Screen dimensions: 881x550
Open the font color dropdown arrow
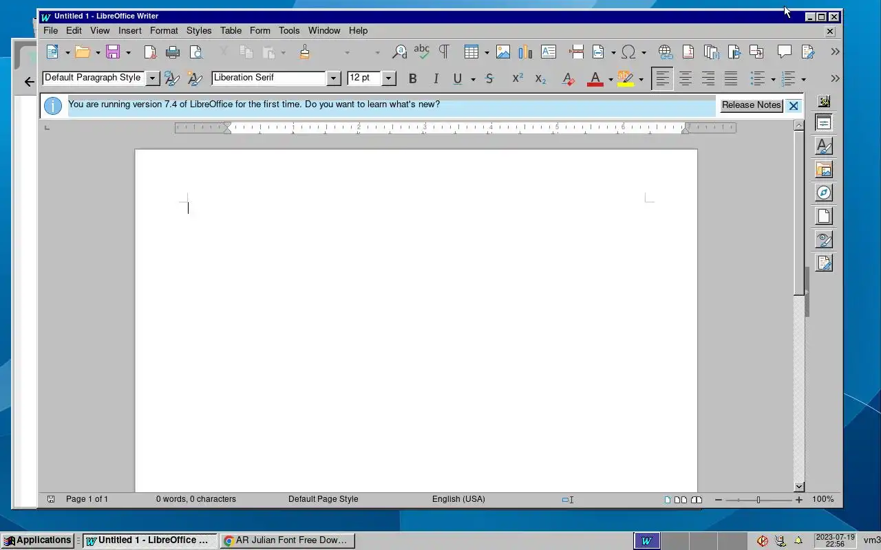611,79
